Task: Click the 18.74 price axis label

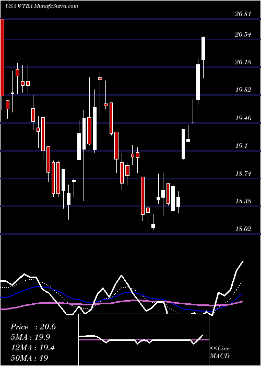Action: click(x=243, y=174)
